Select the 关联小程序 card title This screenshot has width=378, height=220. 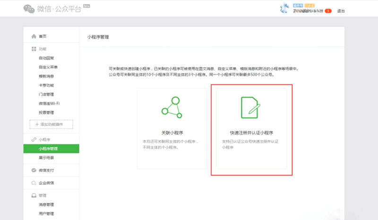172,133
